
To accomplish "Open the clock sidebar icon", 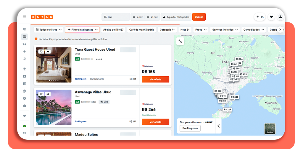I will tap(24, 98).
